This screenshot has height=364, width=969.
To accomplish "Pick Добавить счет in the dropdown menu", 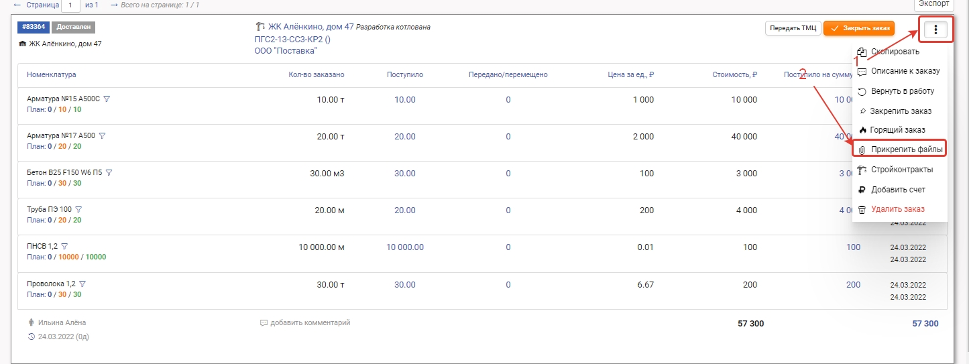I will (897, 190).
